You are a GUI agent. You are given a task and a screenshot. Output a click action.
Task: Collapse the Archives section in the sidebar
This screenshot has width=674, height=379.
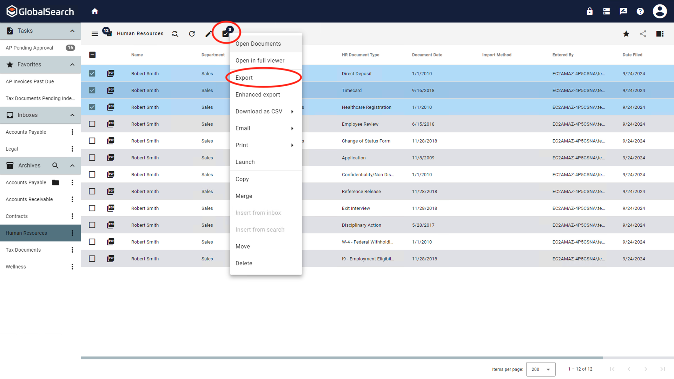pyautogui.click(x=72, y=165)
